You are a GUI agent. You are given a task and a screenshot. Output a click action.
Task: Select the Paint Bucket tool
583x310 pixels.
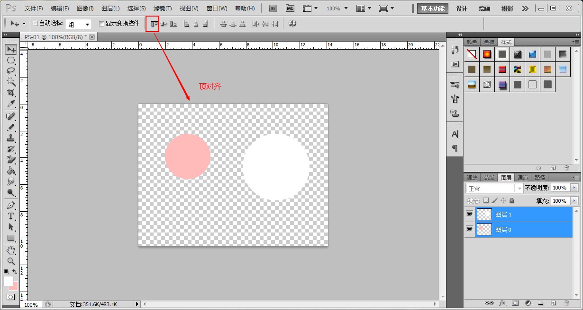pyautogui.click(x=11, y=171)
